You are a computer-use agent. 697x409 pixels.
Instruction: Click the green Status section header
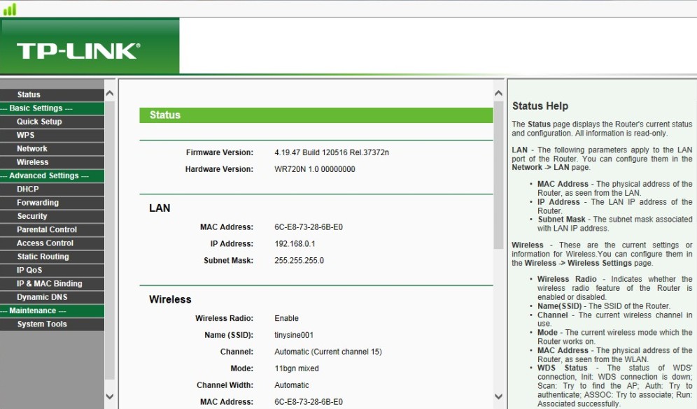pyautogui.click(x=316, y=115)
